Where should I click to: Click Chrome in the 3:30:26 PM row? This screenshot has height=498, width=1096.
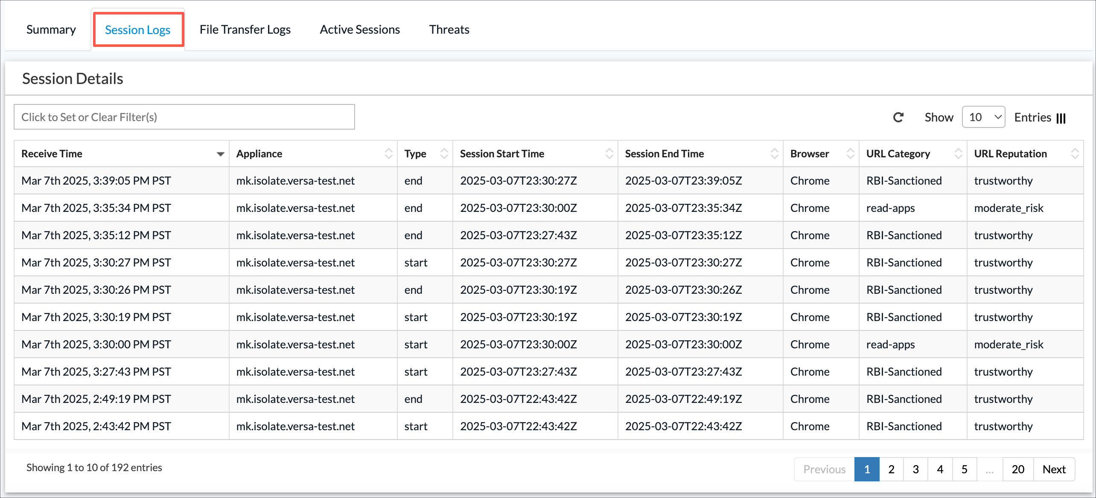(x=810, y=290)
